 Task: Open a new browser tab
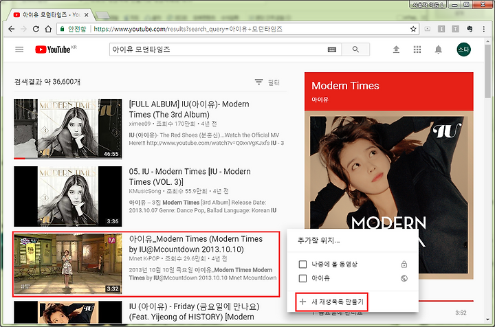click(102, 15)
